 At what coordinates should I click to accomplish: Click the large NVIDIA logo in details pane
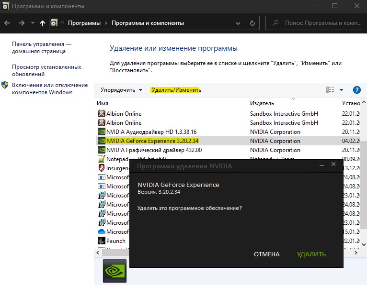point(115,271)
